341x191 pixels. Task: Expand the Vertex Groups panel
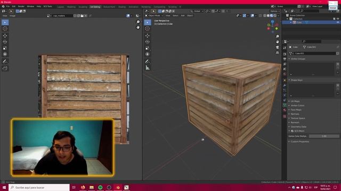pos(298,59)
